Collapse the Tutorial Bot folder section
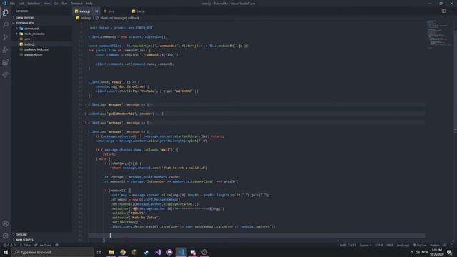Screen dimensions: 457x257 pos(25,23)
